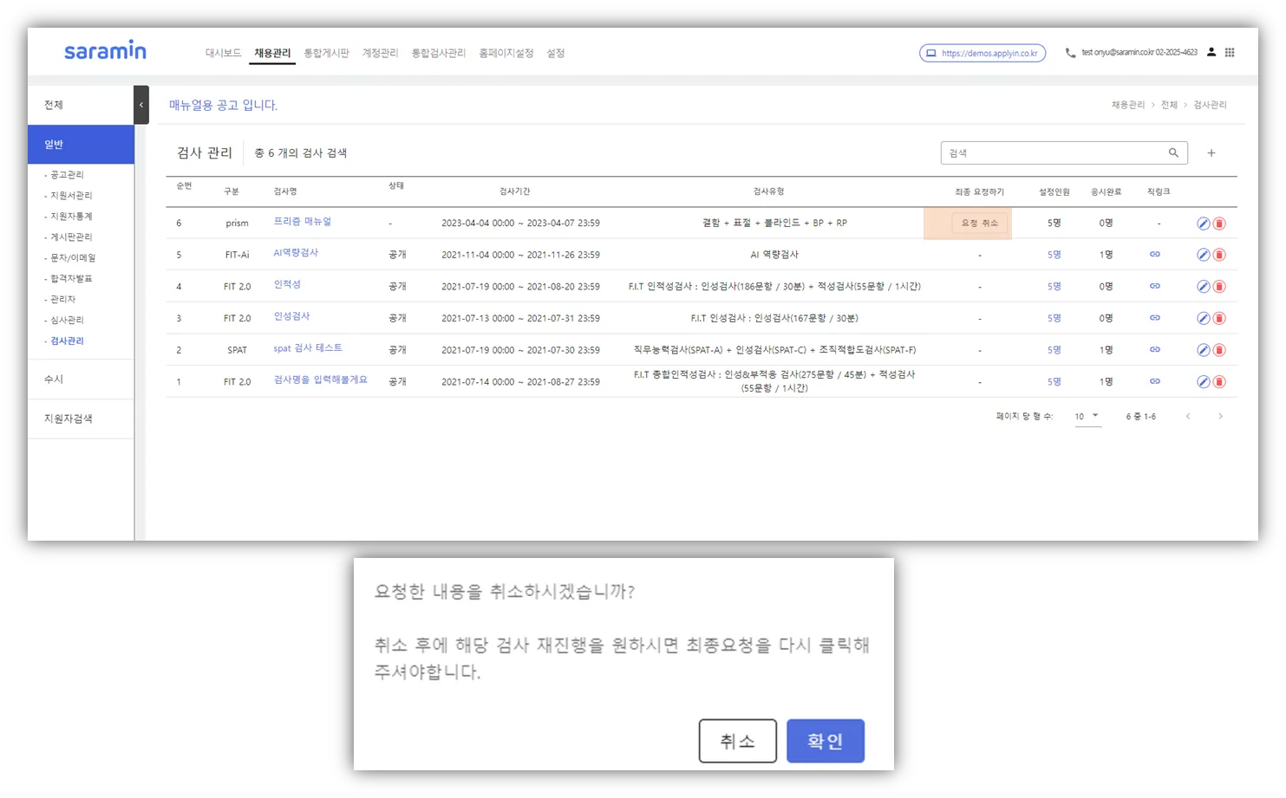Viewport: 1286px width, 798px height.
Task: Open the 통합게시판 menu
Action: coord(326,53)
